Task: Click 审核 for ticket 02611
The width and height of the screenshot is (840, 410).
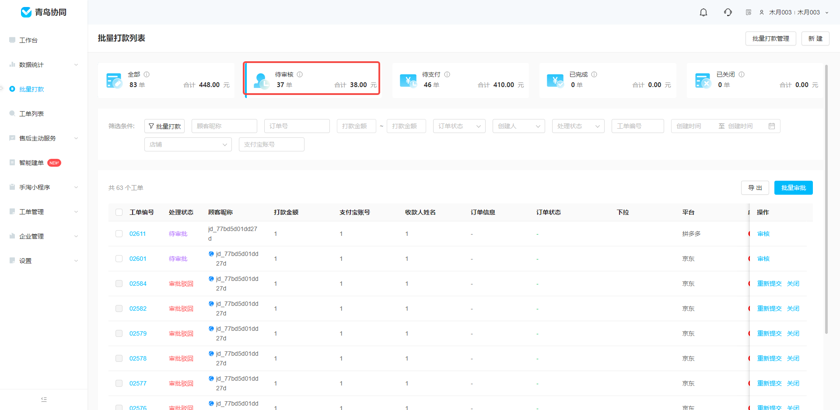Action: [x=763, y=234]
